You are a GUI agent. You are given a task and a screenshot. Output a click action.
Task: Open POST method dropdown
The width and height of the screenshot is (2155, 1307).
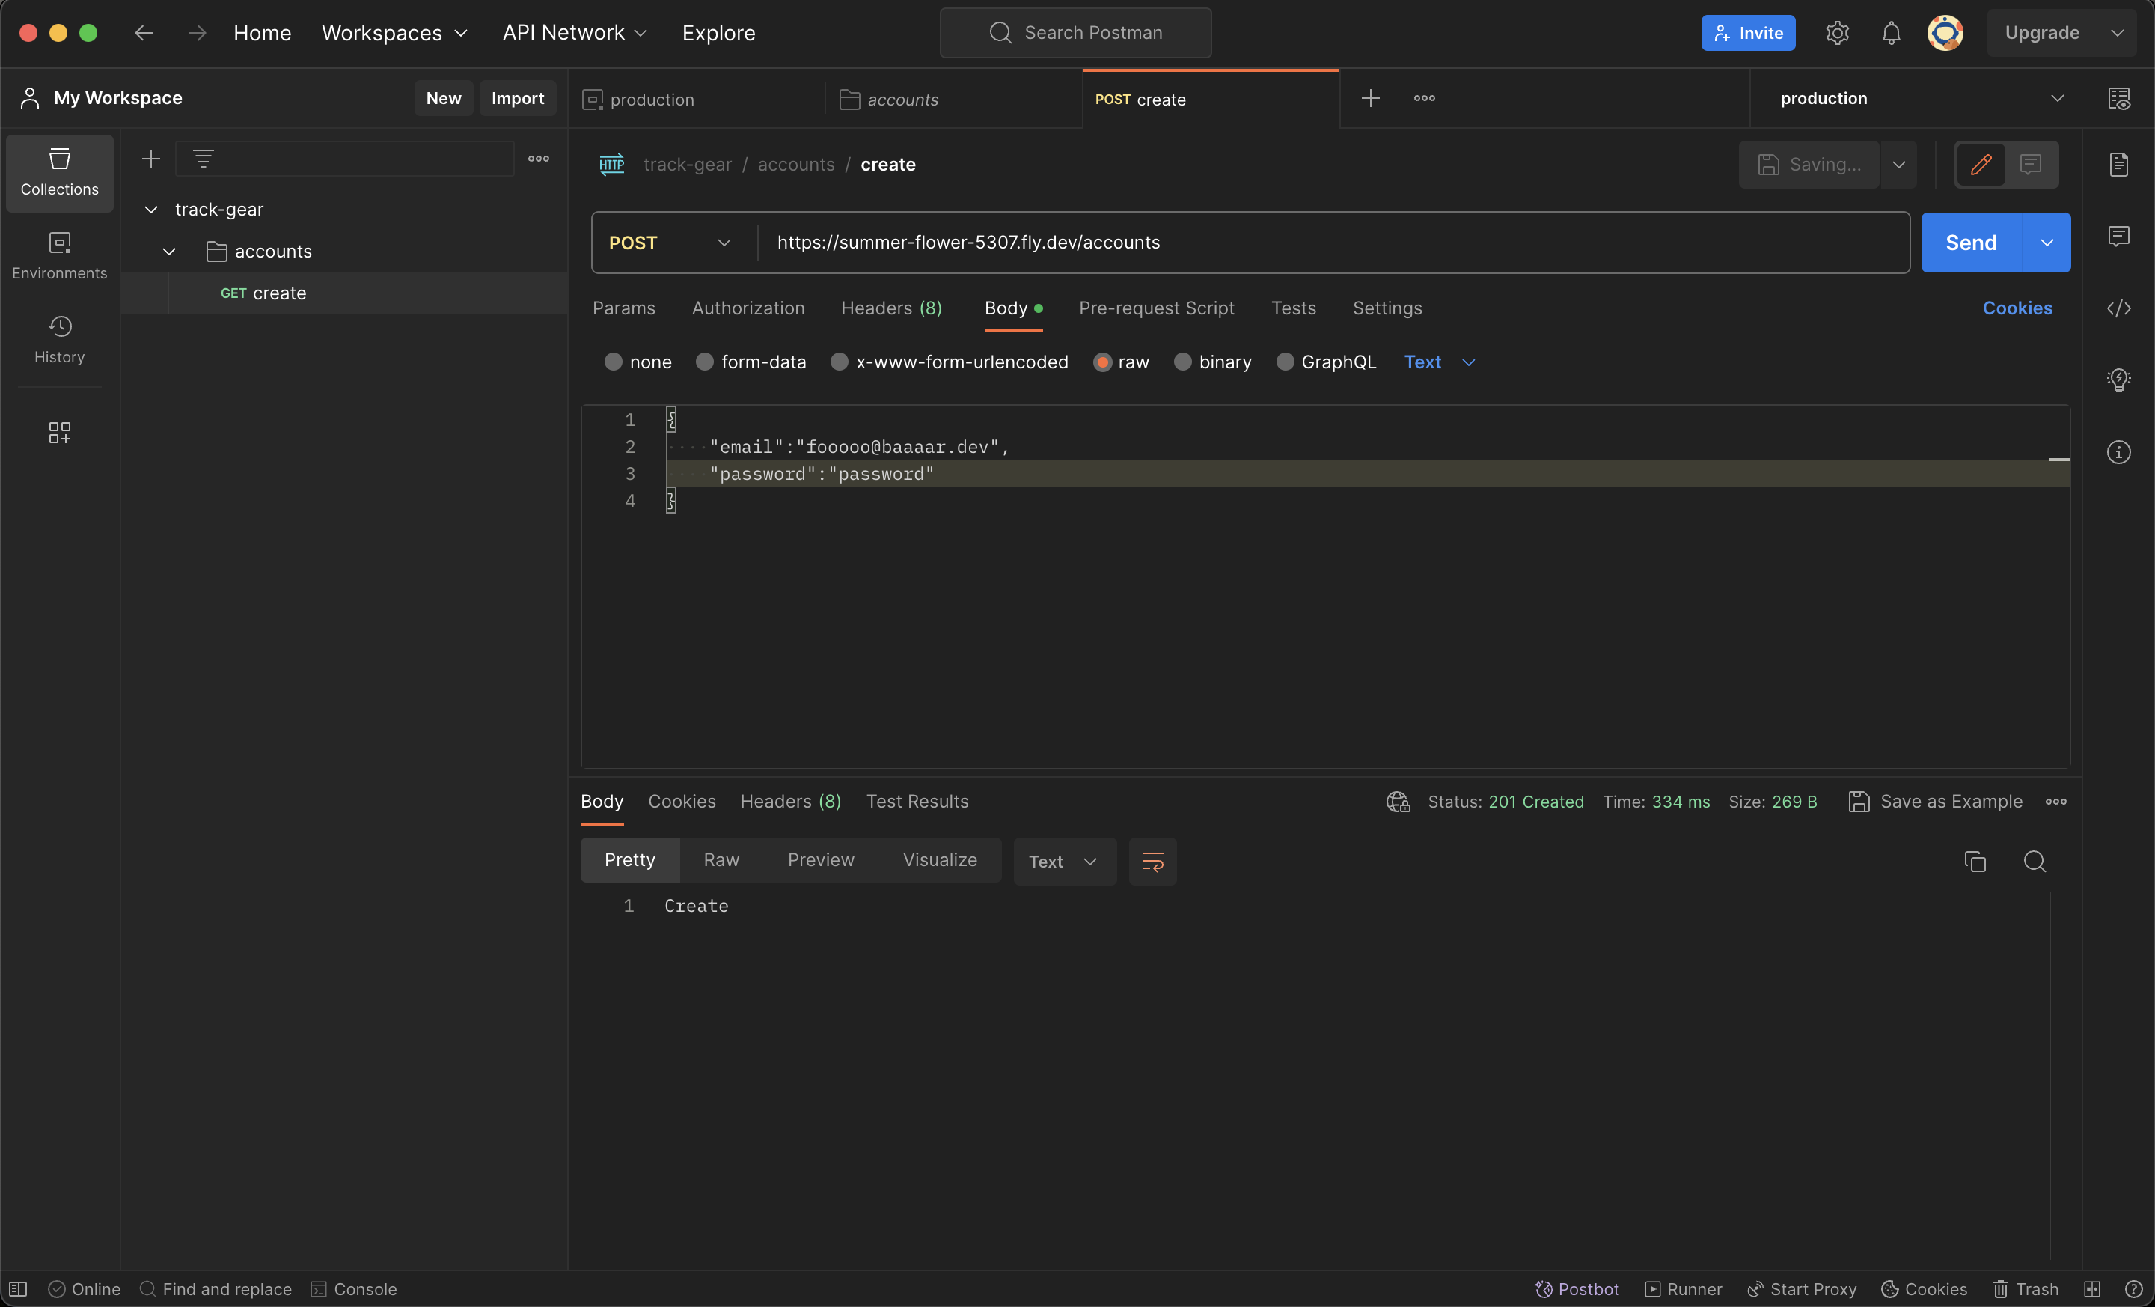669,243
